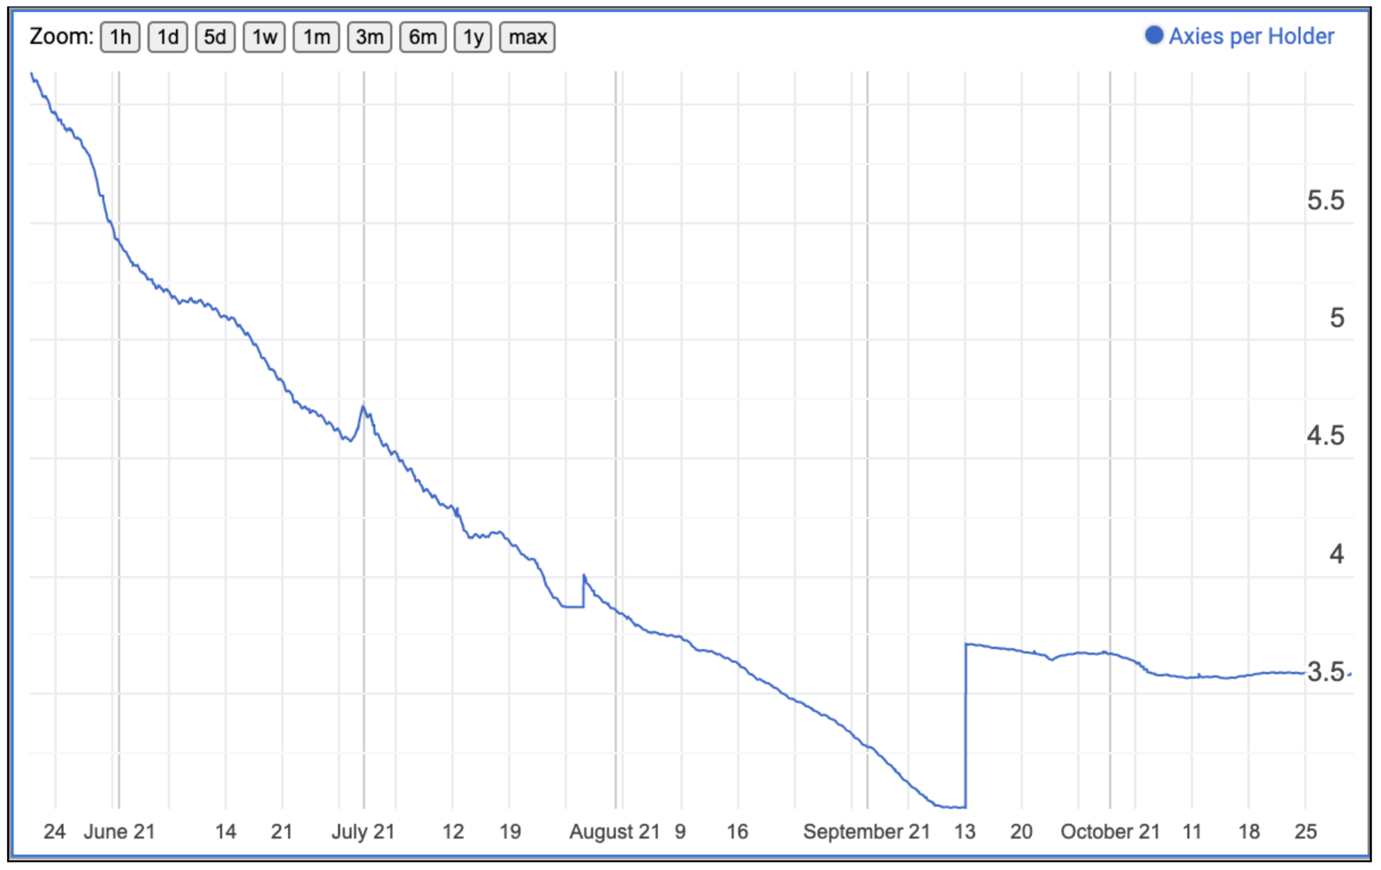Click the July 21 axis label
The height and width of the screenshot is (870, 1381).
pyautogui.click(x=363, y=831)
